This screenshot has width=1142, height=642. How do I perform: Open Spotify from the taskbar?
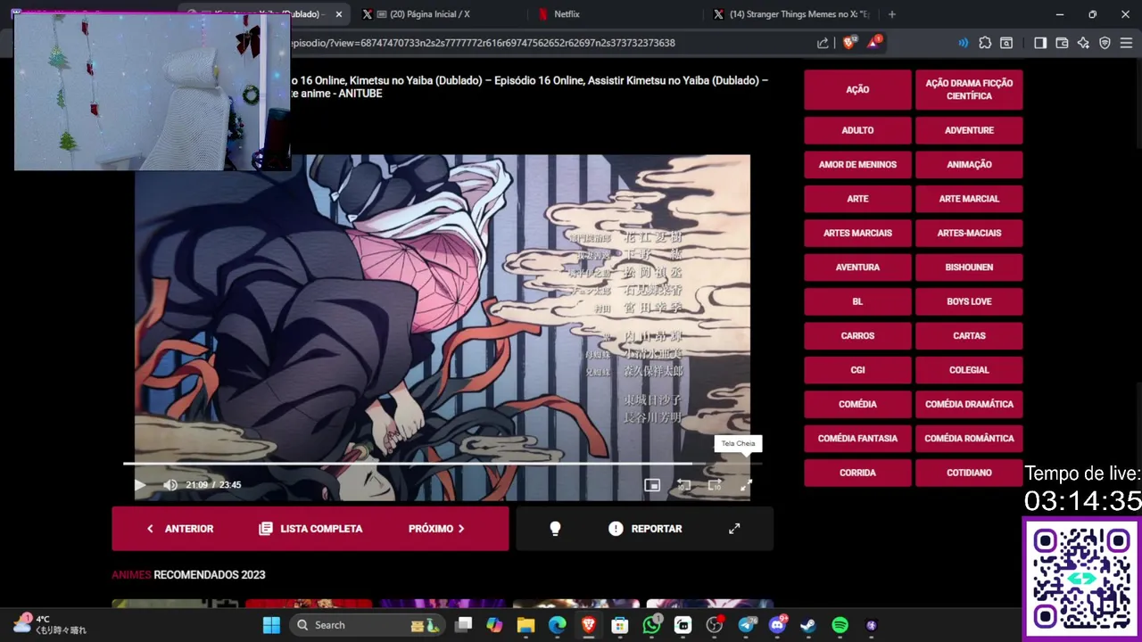click(x=840, y=625)
